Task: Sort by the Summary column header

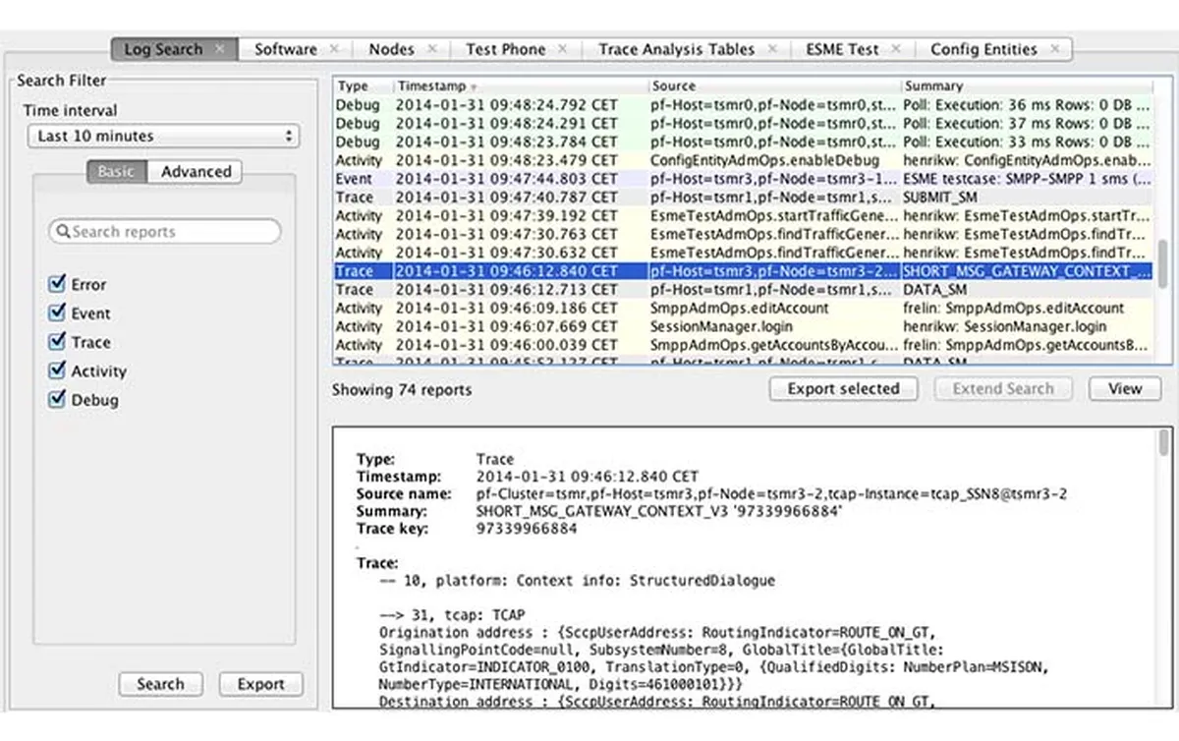Action: 1027,86
